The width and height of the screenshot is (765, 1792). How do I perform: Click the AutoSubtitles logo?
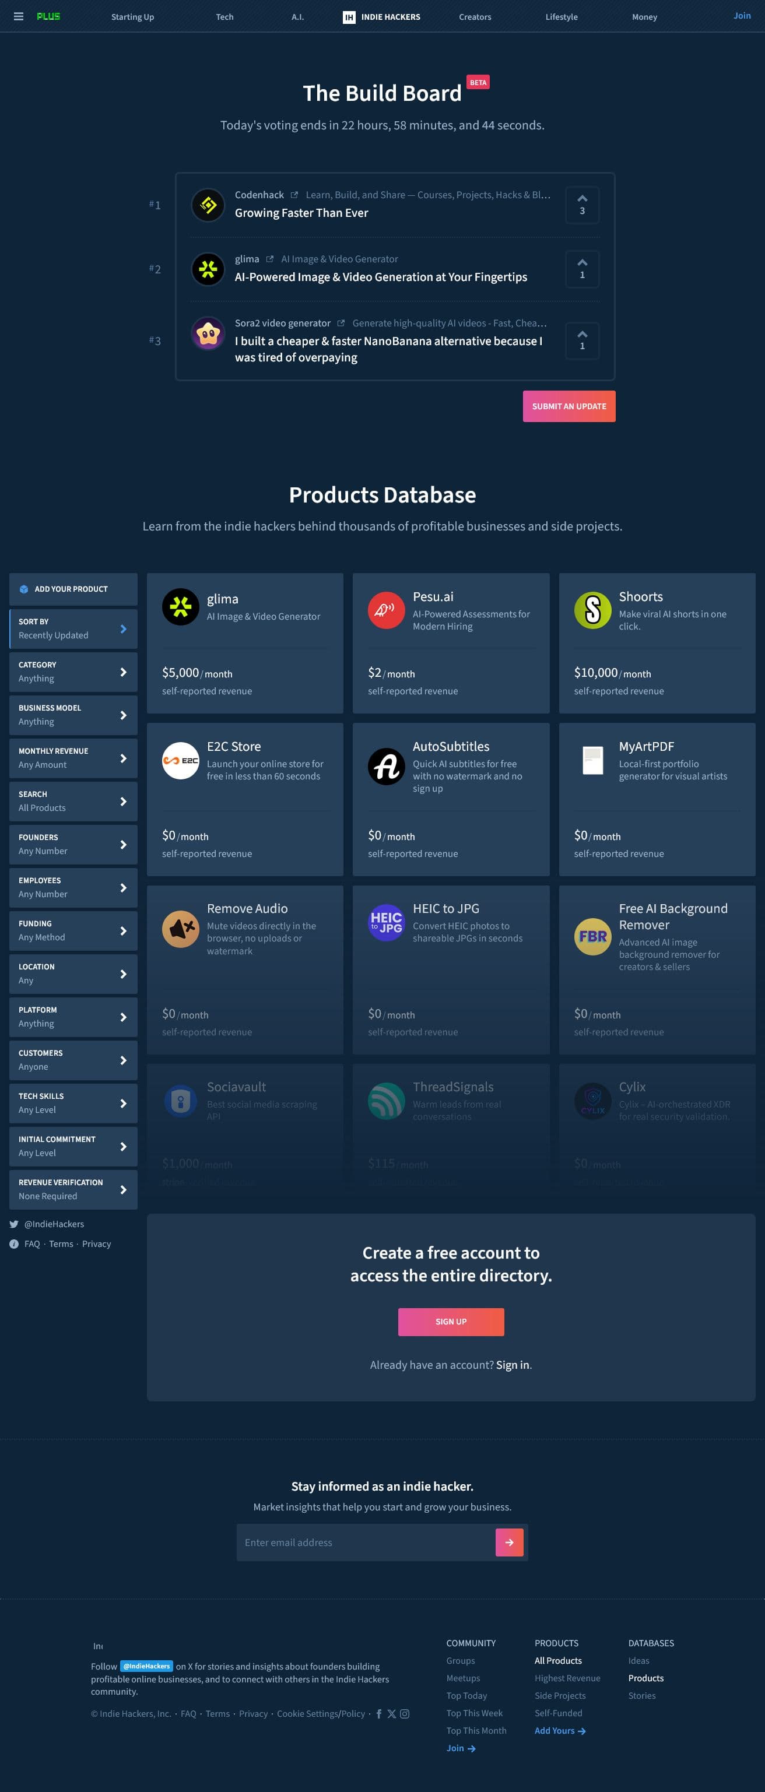387,767
